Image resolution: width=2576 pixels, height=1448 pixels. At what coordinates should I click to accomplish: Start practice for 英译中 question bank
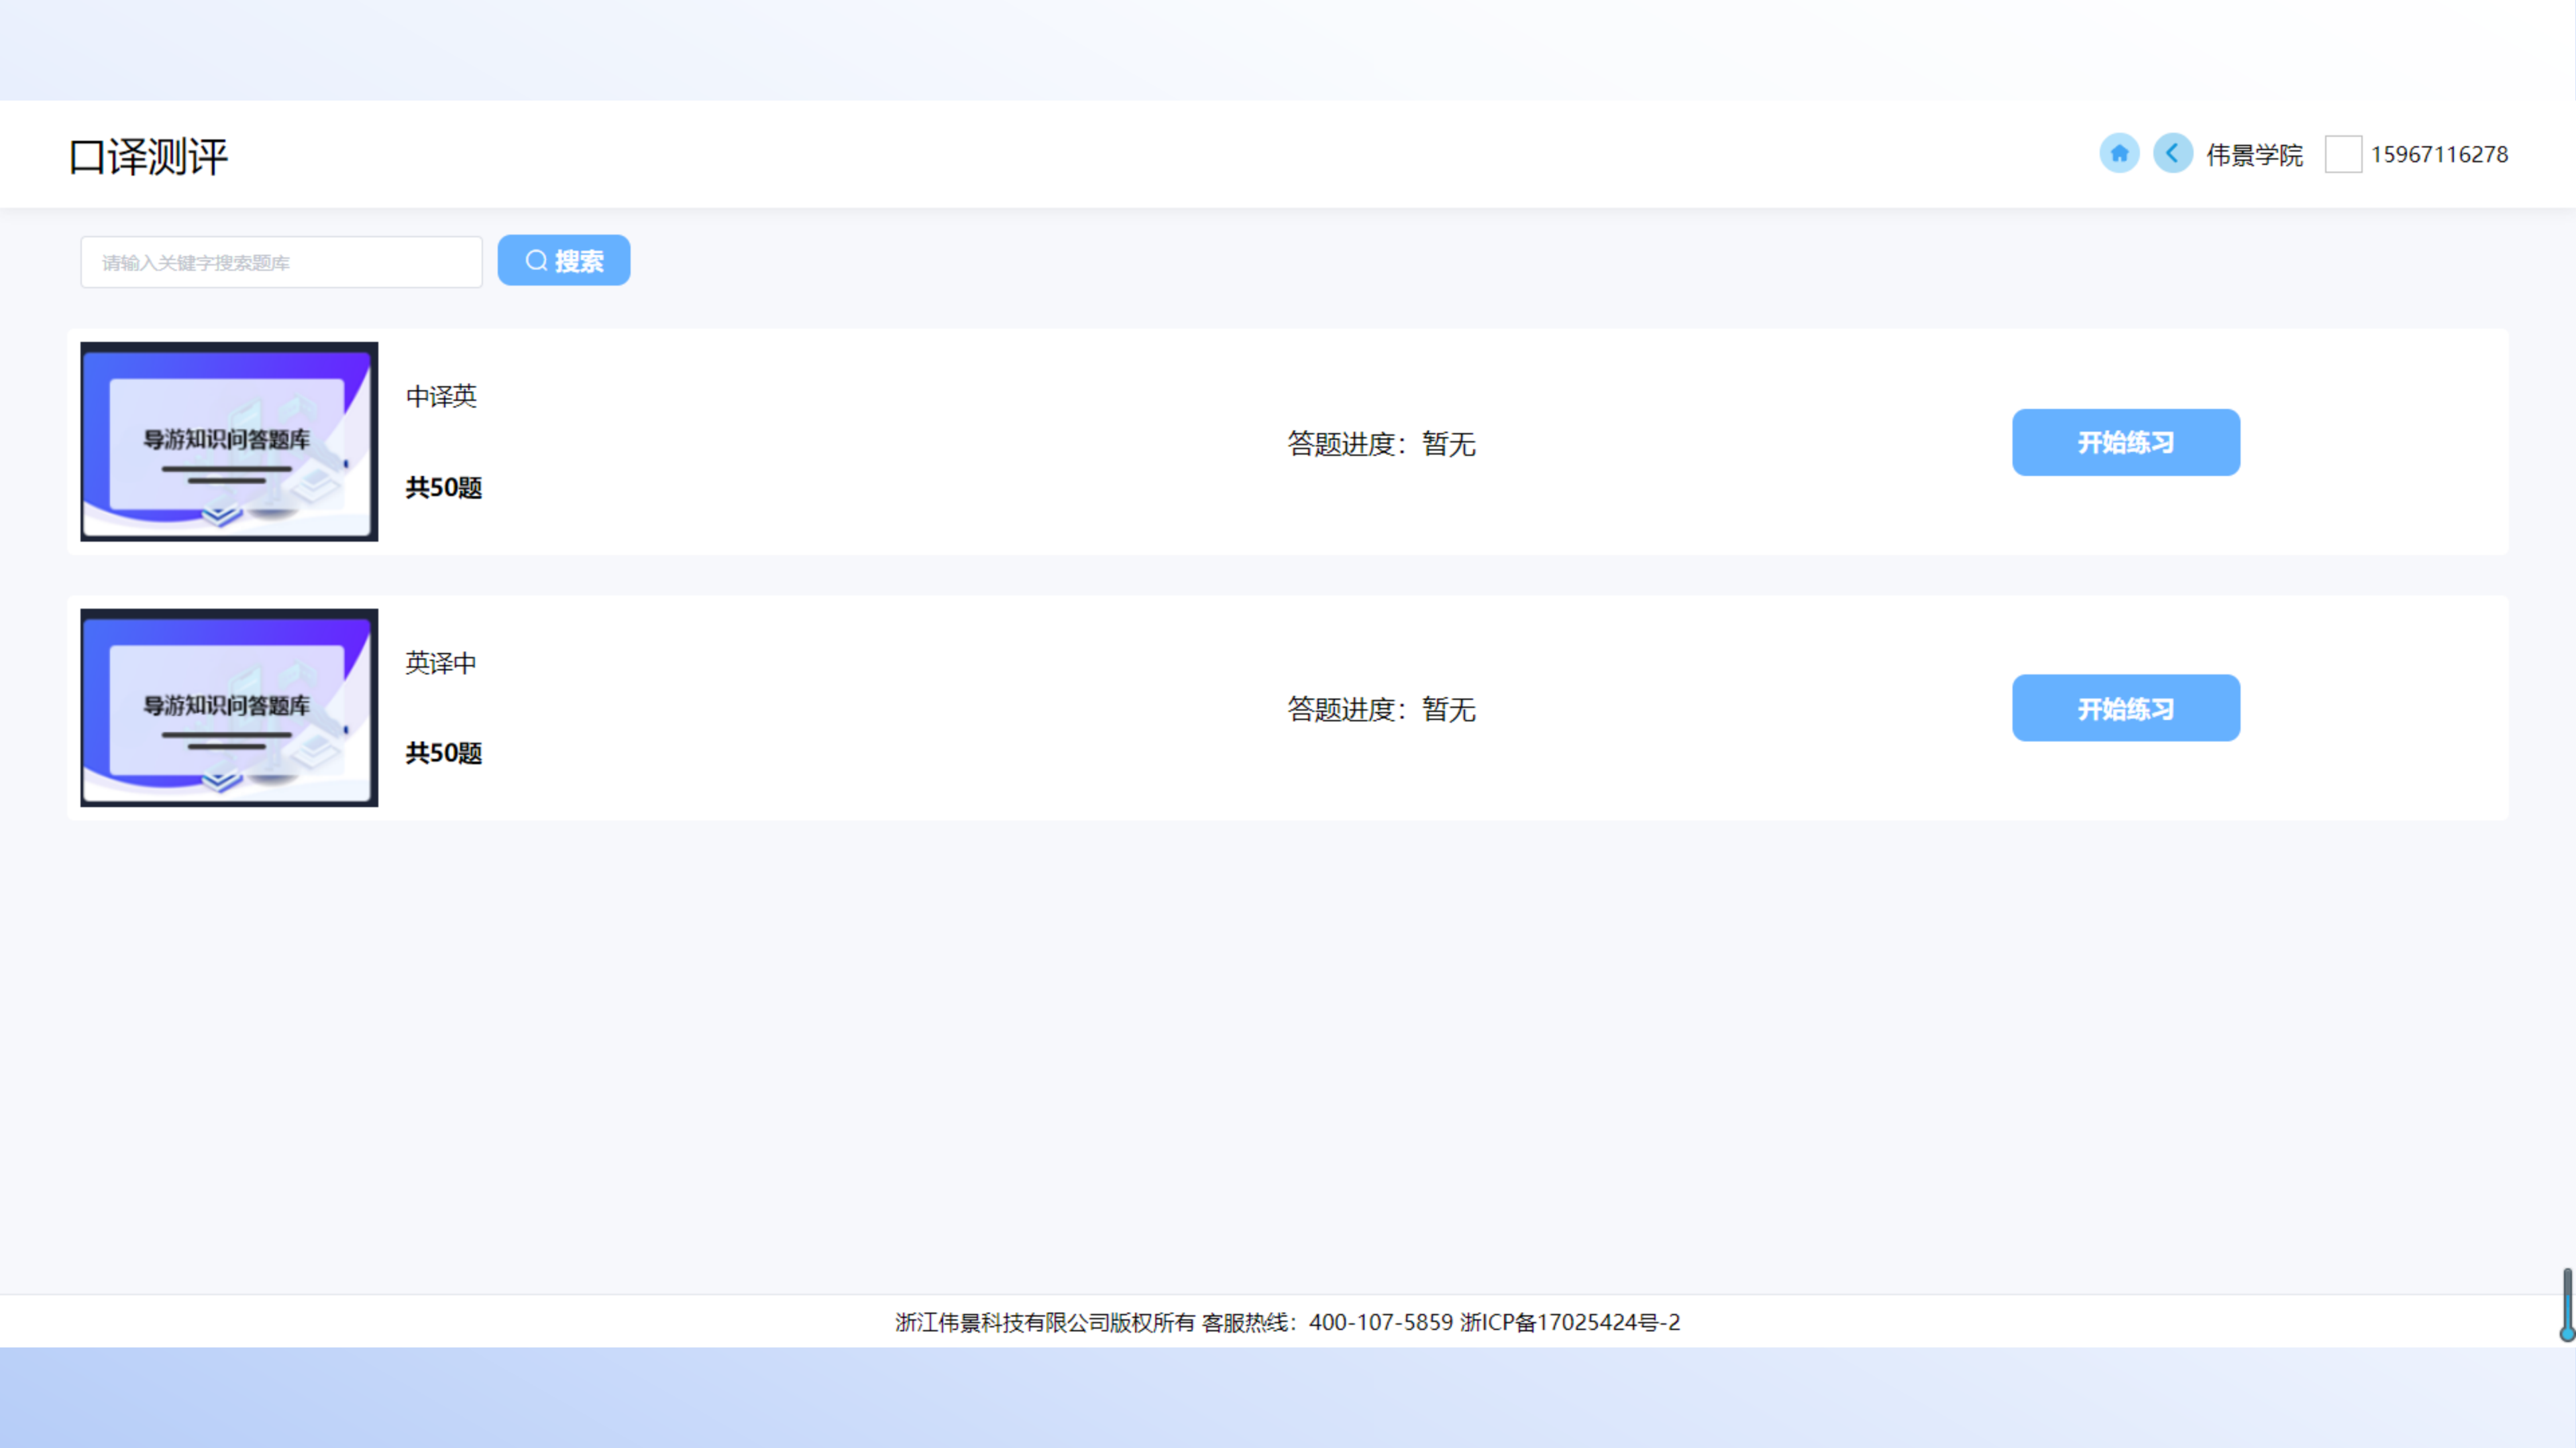2126,709
